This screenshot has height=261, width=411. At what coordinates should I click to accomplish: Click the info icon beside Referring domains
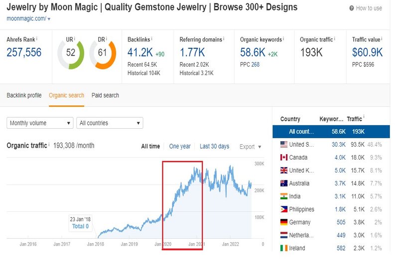point(224,39)
